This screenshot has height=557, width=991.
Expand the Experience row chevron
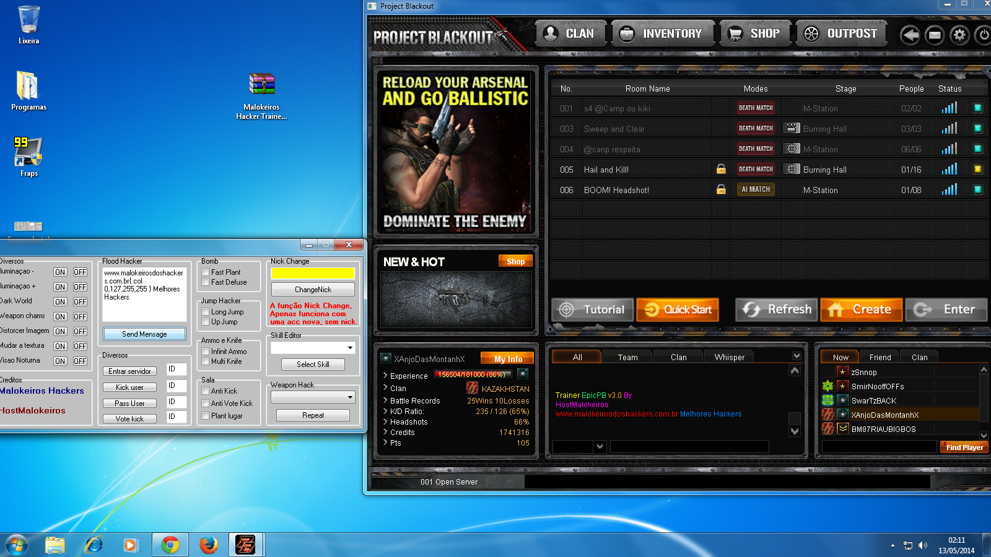click(385, 375)
